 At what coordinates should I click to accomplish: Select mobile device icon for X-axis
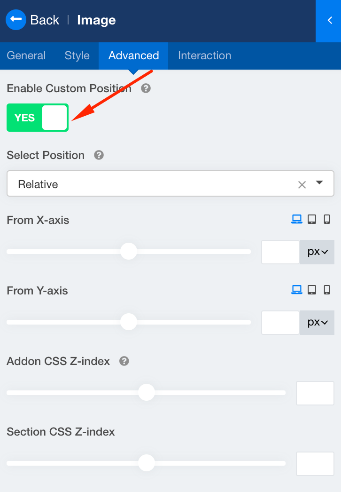(327, 219)
